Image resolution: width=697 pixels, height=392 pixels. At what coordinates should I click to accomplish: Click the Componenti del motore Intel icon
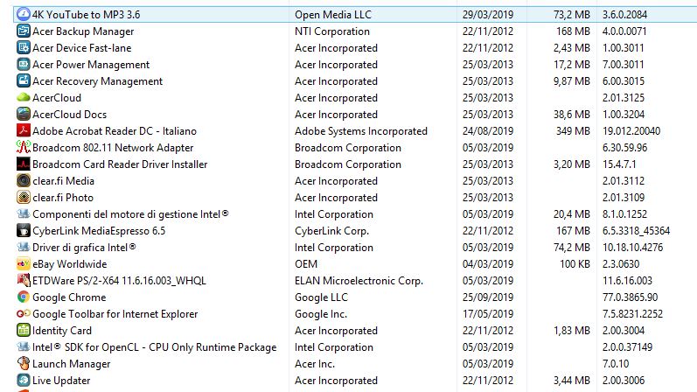click(23, 213)
